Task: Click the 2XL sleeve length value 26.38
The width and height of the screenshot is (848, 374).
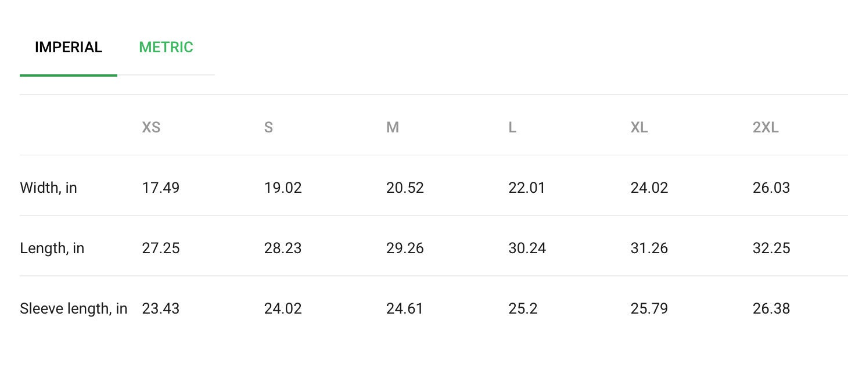Action: click(771, 308)
